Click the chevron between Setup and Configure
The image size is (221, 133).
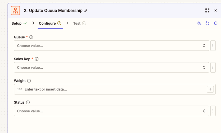click(x=33, y=23)
